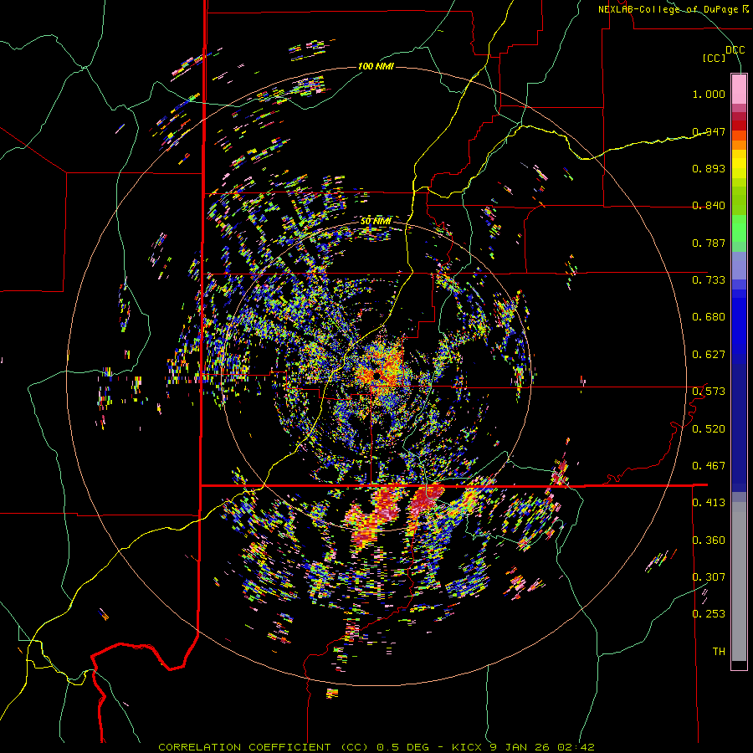Click the NEXLAB-College of DuPage label
Screen dimensions: 753x753
(668, 9)
